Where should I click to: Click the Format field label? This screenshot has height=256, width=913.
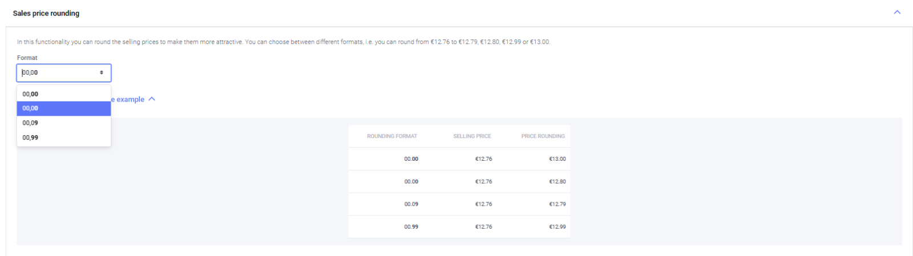pos(27,58)
